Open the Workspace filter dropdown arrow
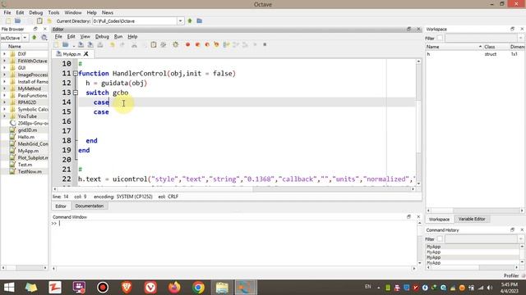The height and width of the screenshot is (295, 526). tap(520, 39)
